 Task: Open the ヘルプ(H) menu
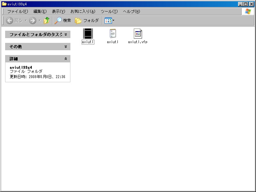click(x=132, y=12)
